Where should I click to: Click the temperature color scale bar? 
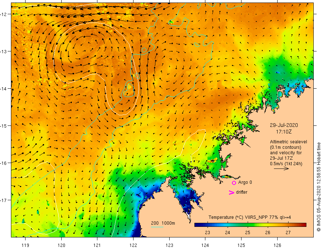[x=250, y=225]
